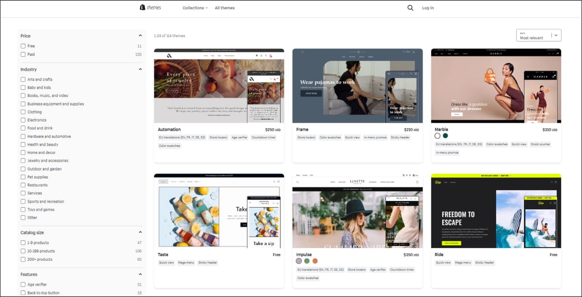Filter by 1-9 products catalog size
The height and width of the screenshot is (297, 582).
[x=23, y=243]
